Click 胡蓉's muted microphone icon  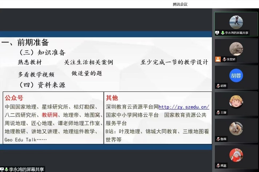click(x=218, y=86)
